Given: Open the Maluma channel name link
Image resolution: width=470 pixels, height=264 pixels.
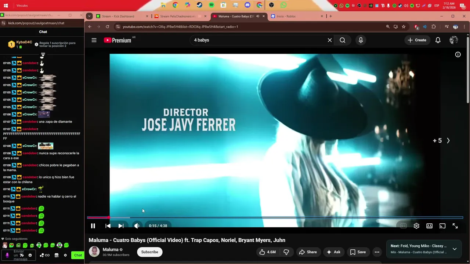Looking at the screenshot, I should click(111, 249).
